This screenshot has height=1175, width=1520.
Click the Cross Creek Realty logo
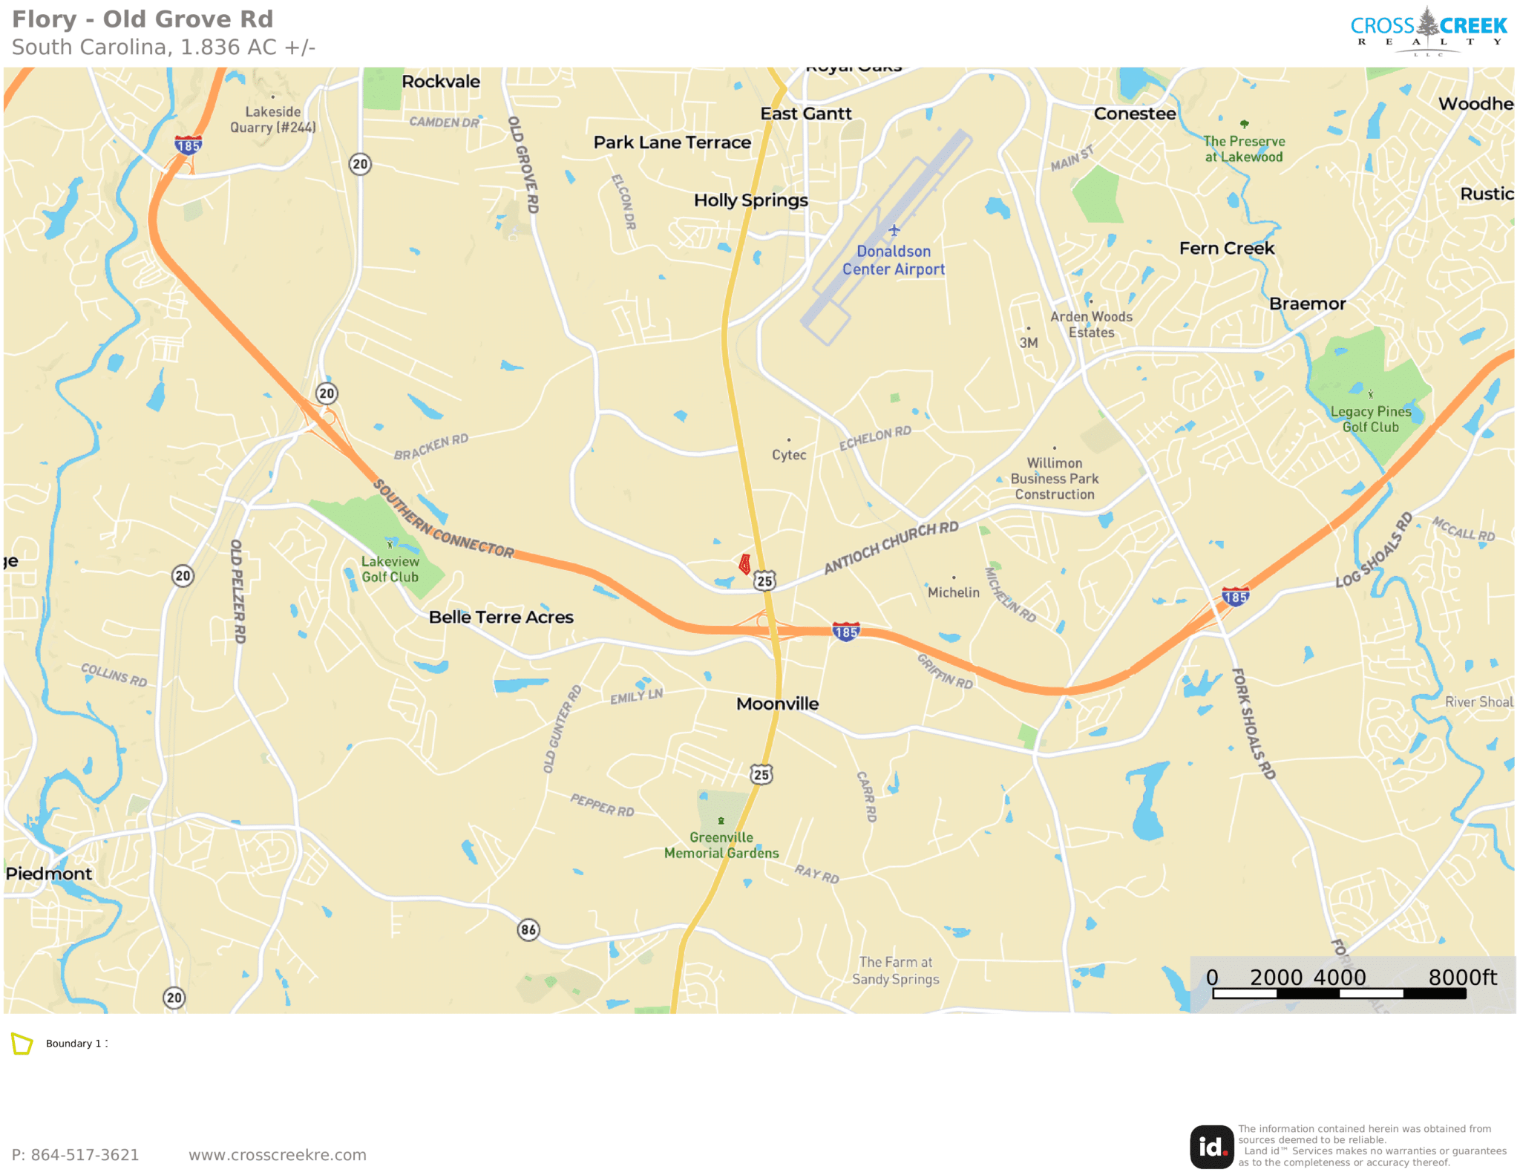[1429, 31]
